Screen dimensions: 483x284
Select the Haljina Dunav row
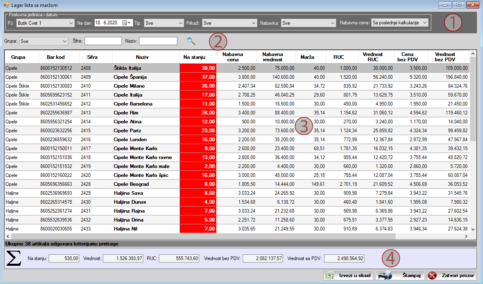(237, 202)
